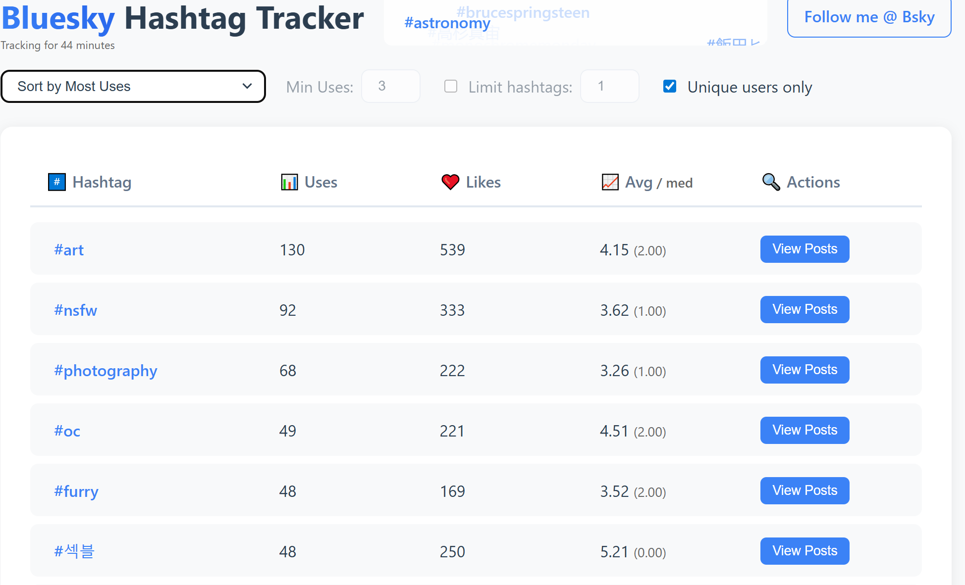The image size is (965, 585).
Task: Click the 333 likes value for #nsfw
Action: (452, 310)
